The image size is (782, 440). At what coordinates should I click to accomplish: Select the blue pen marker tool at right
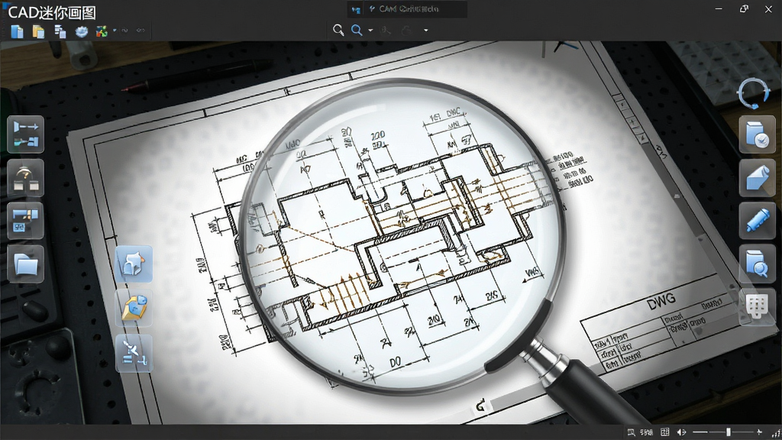pos(757,221)
